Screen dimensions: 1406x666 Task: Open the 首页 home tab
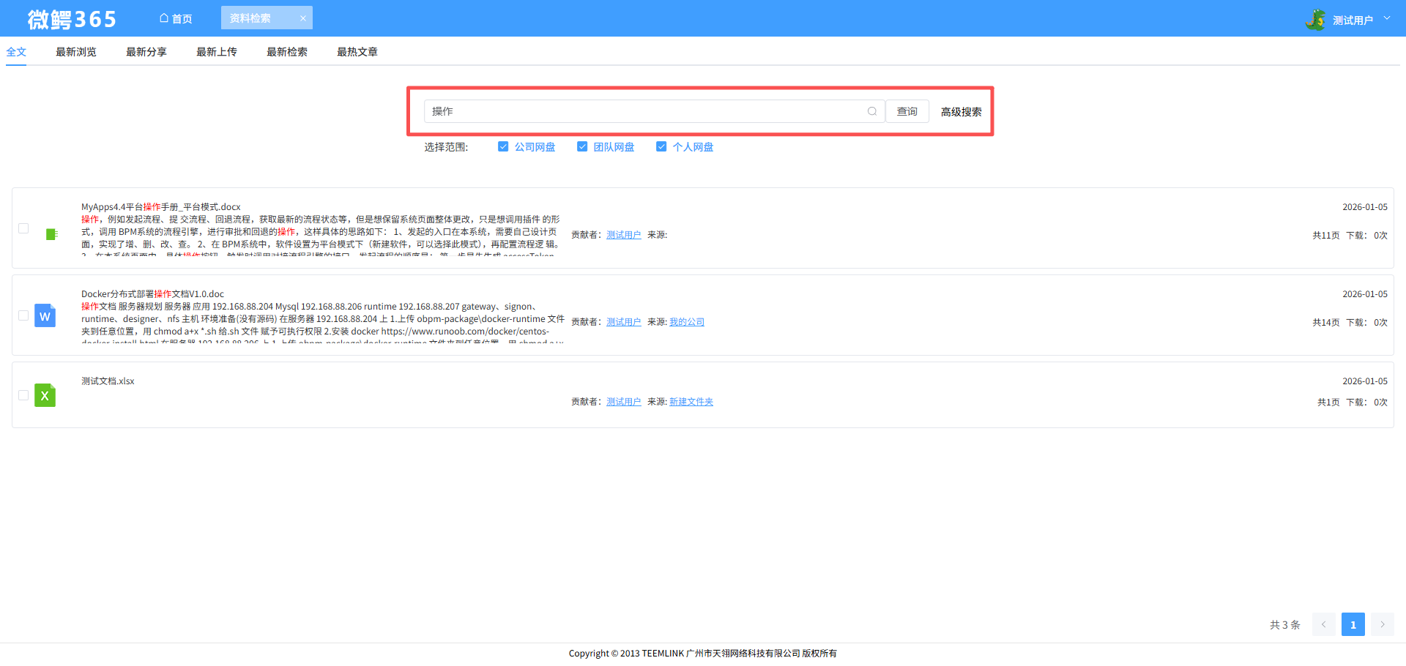(x=176, y=18)
